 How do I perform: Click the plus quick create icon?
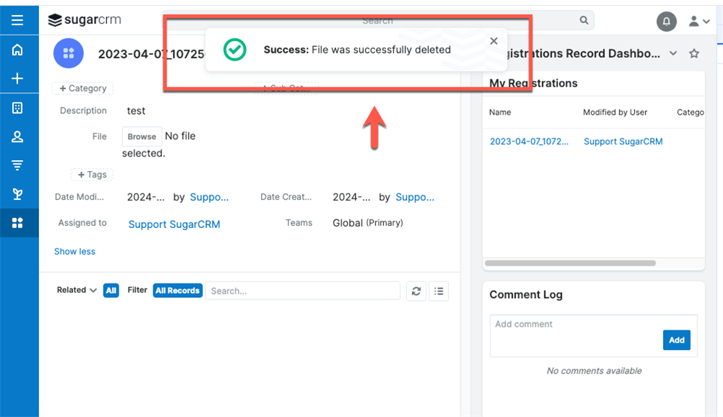tap(17, 79)
